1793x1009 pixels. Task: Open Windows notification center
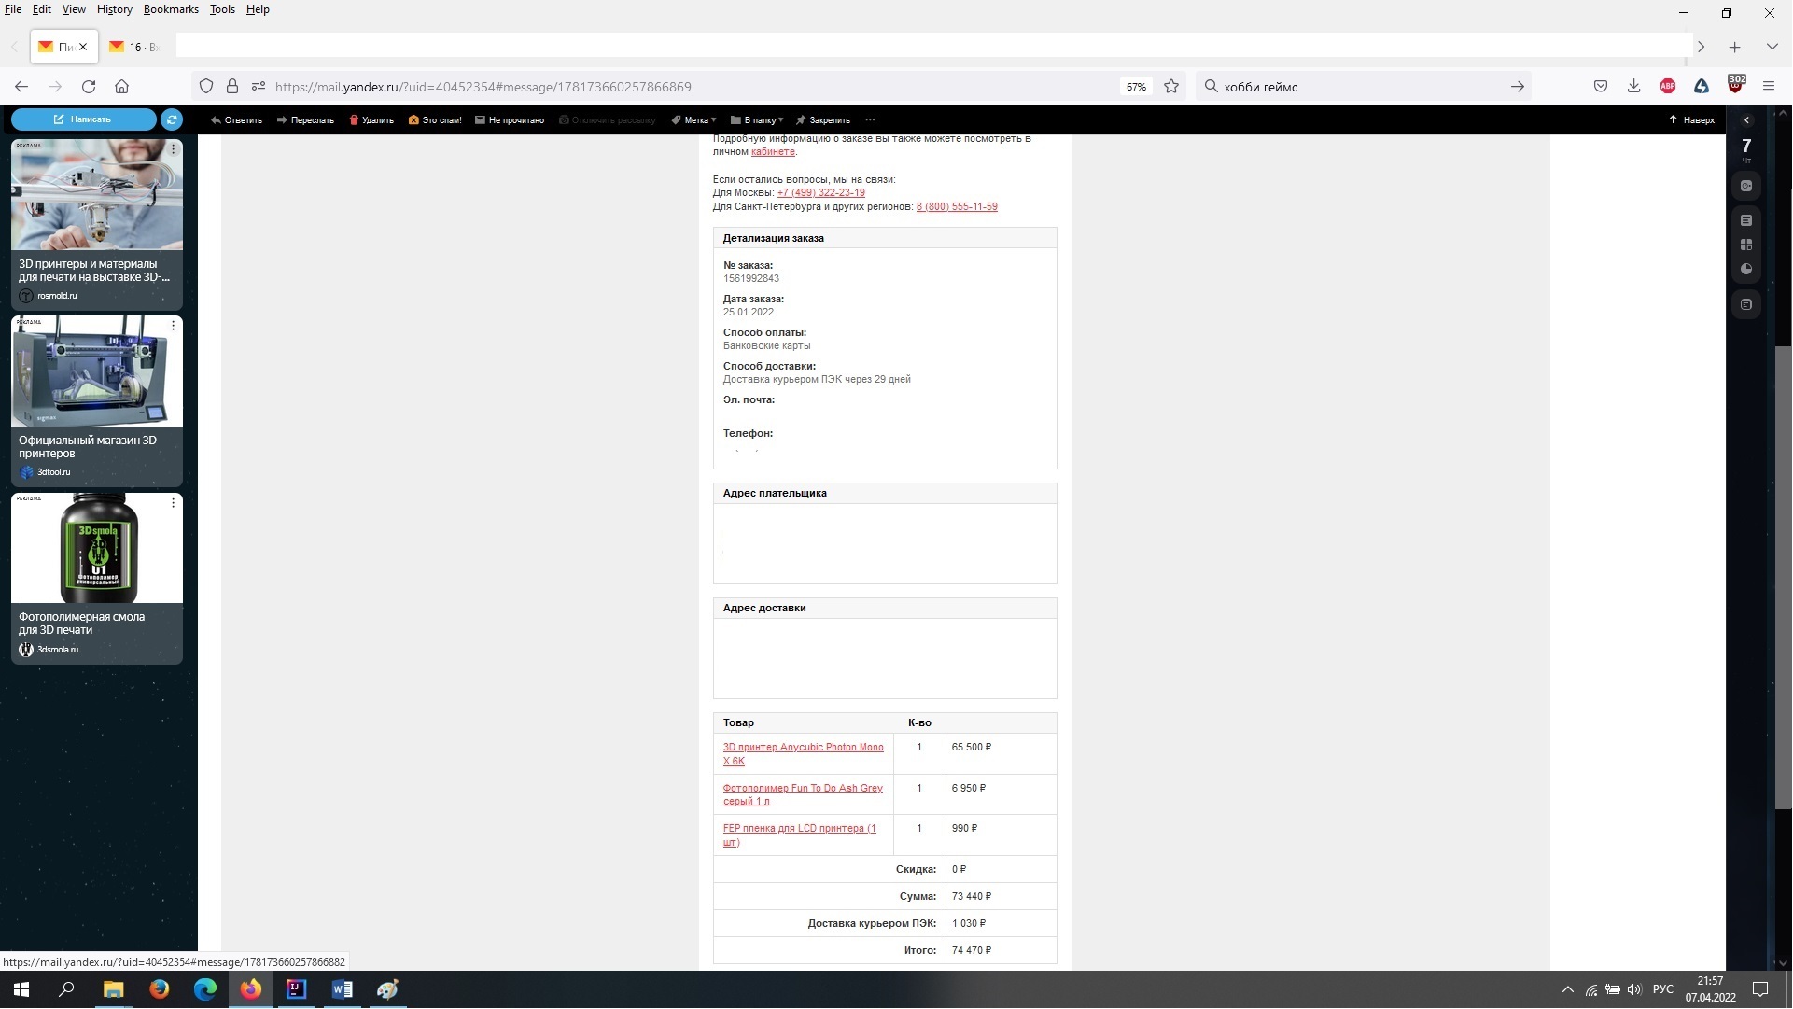click(x=1760, y=989)
